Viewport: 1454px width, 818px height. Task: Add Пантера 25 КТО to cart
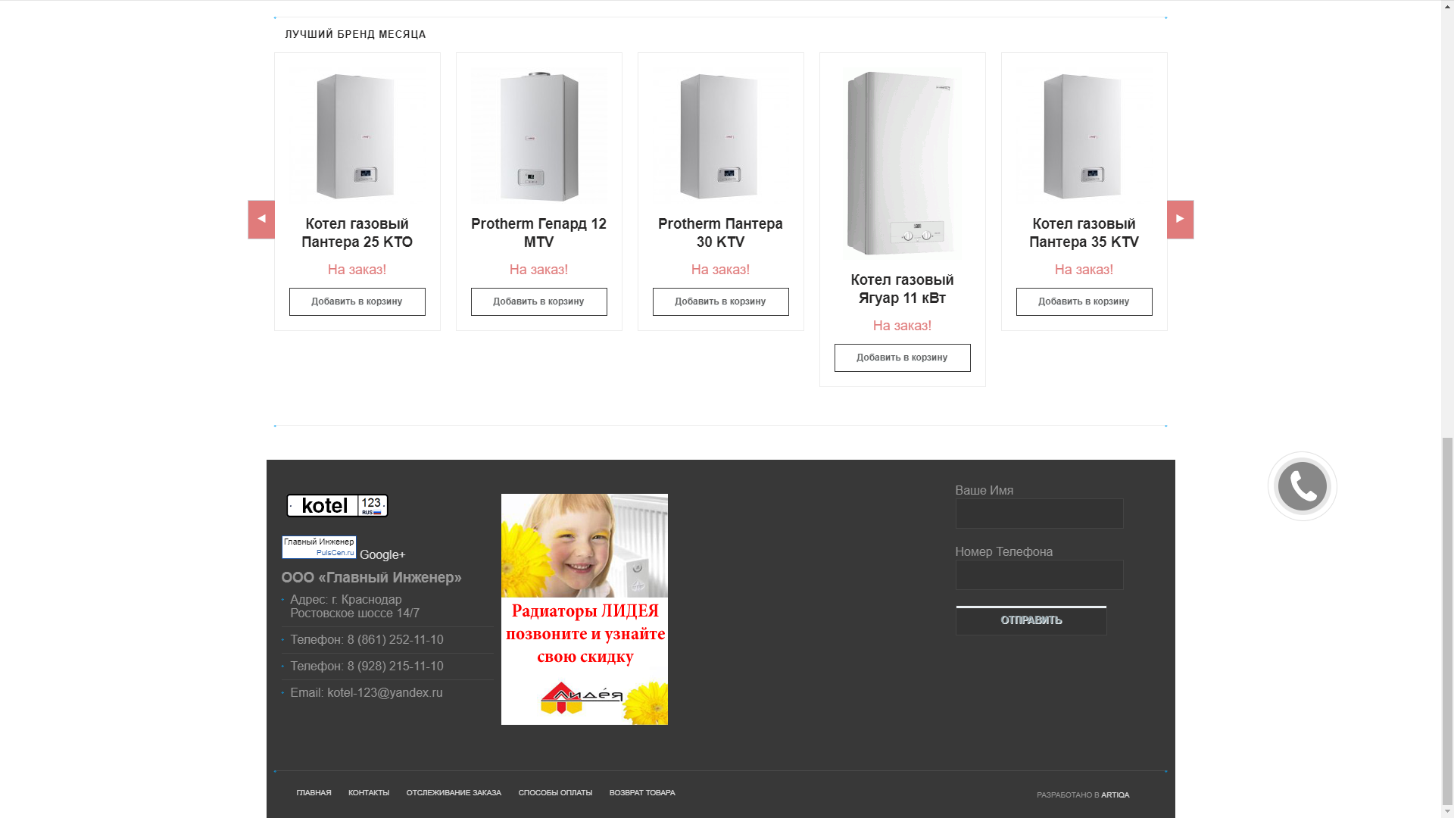pos(357,301)
